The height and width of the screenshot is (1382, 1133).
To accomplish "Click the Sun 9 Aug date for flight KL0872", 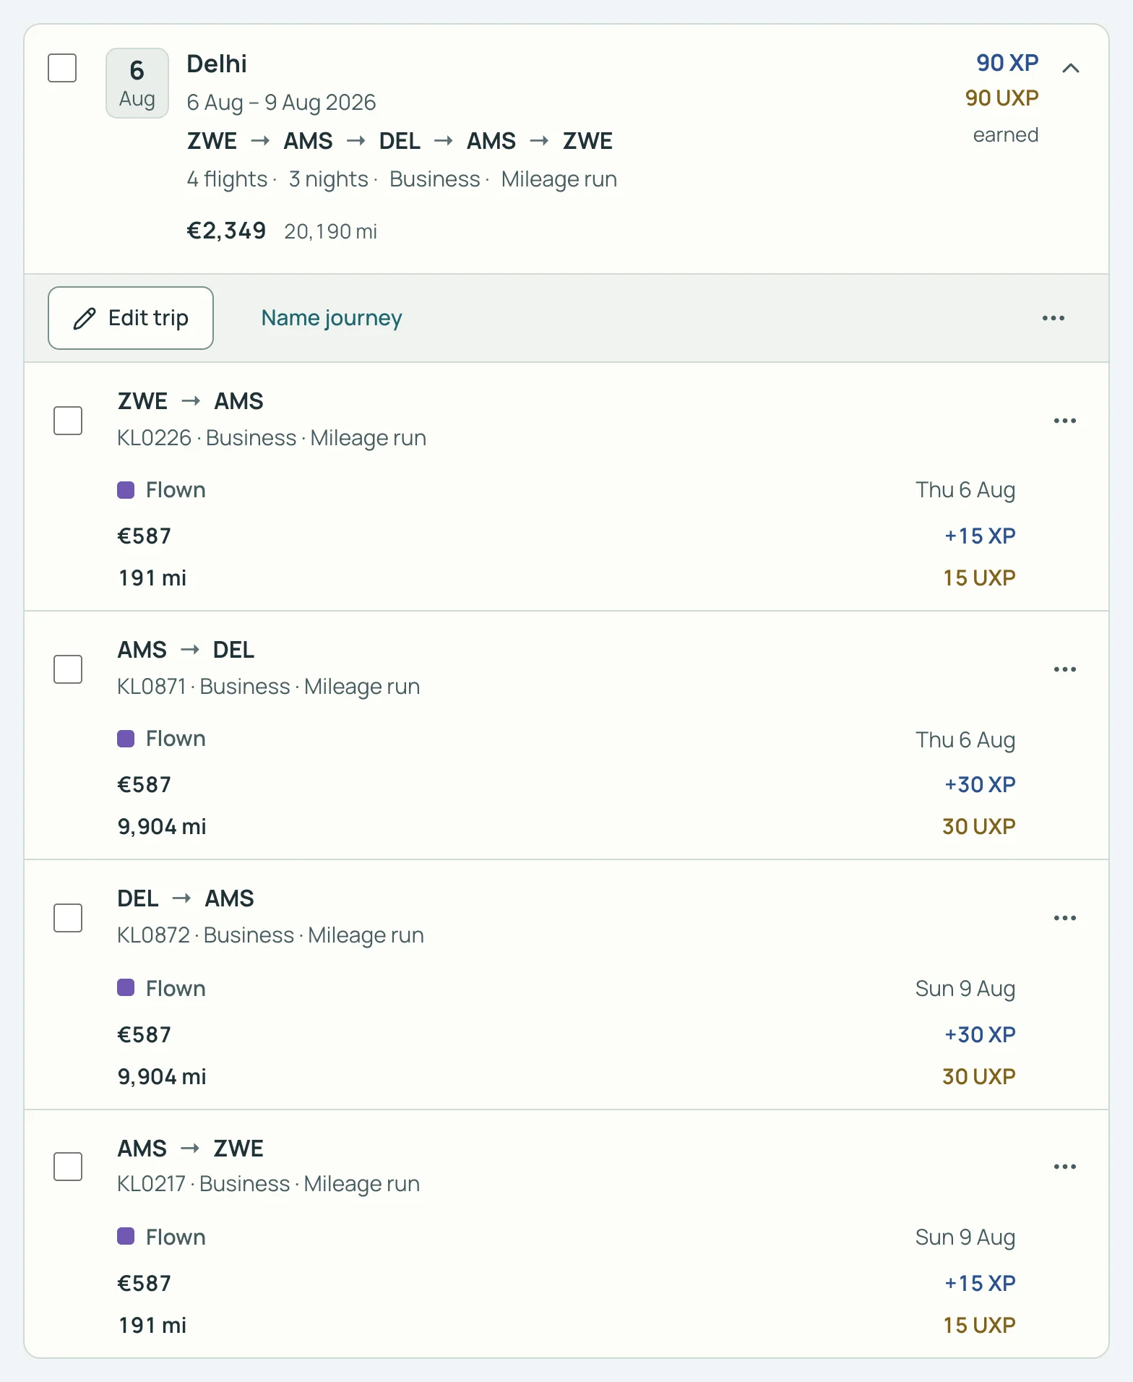I will coord(965,989).
